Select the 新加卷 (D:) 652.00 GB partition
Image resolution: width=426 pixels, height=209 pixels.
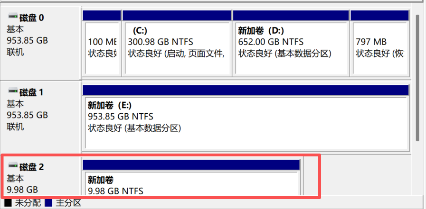pyautogui.click(x=290, y=47)
